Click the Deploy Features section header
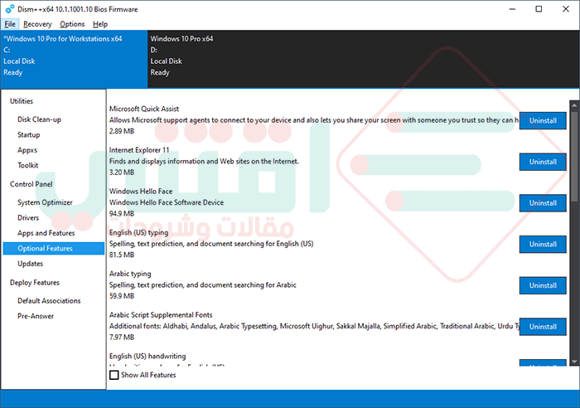 (x=35, y=283)
